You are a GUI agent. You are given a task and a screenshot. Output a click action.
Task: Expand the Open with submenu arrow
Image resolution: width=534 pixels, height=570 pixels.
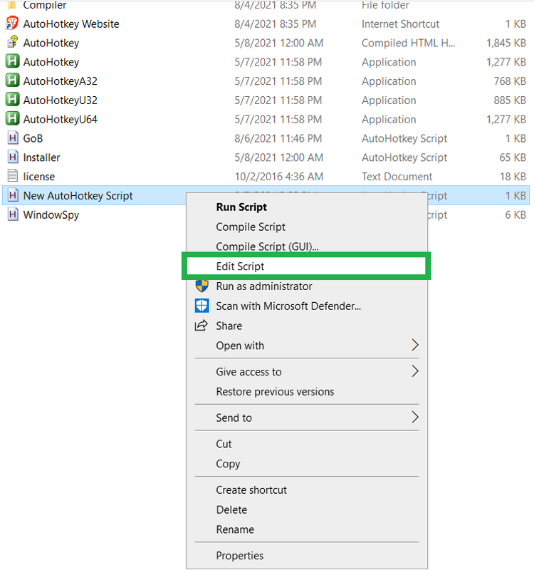pos(415,345)
